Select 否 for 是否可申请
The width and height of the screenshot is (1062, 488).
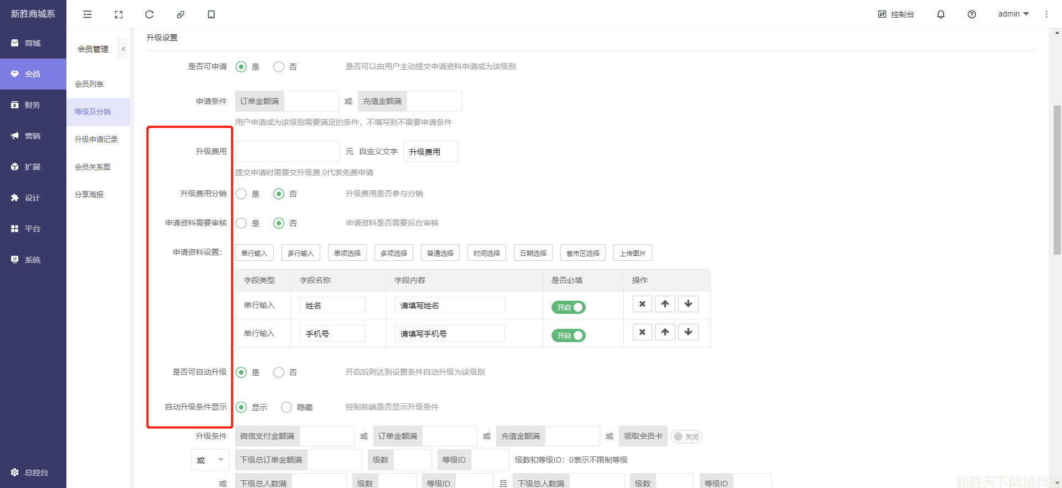click(x=279, y=67)
